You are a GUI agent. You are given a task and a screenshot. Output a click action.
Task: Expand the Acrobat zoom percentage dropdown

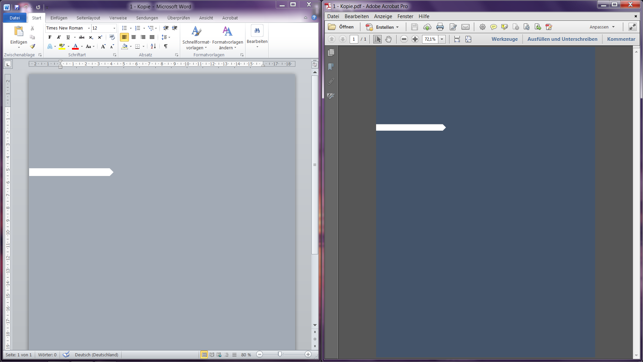[x=442, y=39]
